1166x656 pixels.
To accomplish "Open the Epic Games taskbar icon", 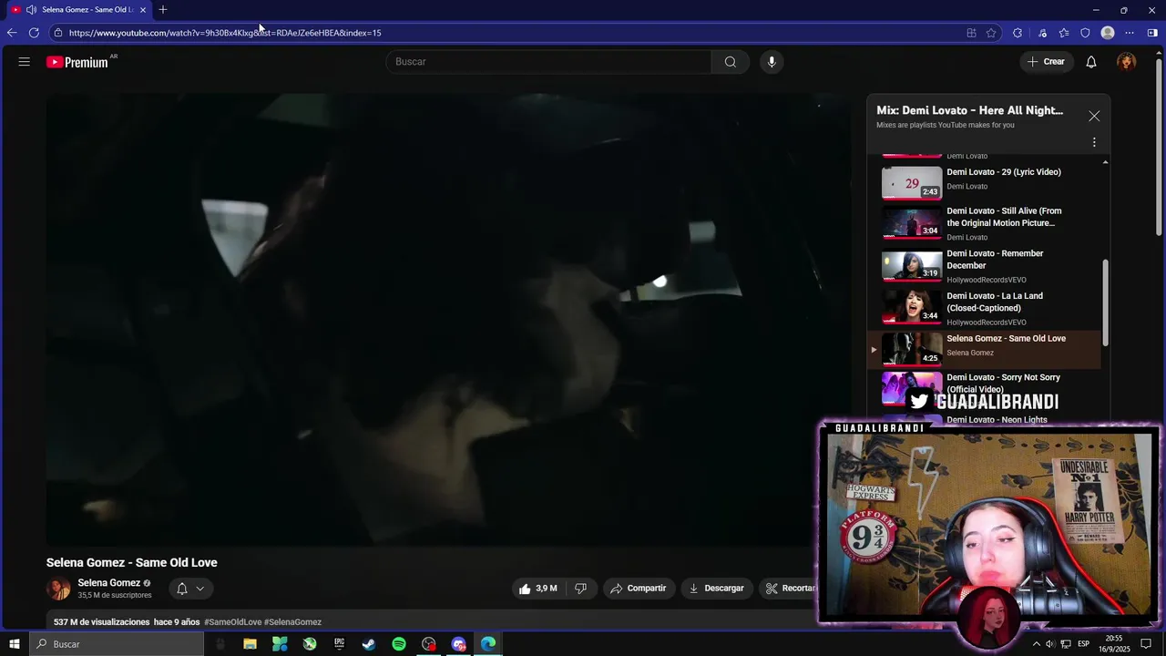I will point(339,644).
